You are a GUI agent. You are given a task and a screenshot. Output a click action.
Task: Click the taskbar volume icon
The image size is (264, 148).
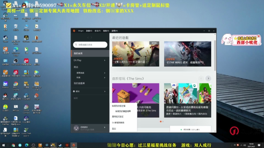pos(245,145)
